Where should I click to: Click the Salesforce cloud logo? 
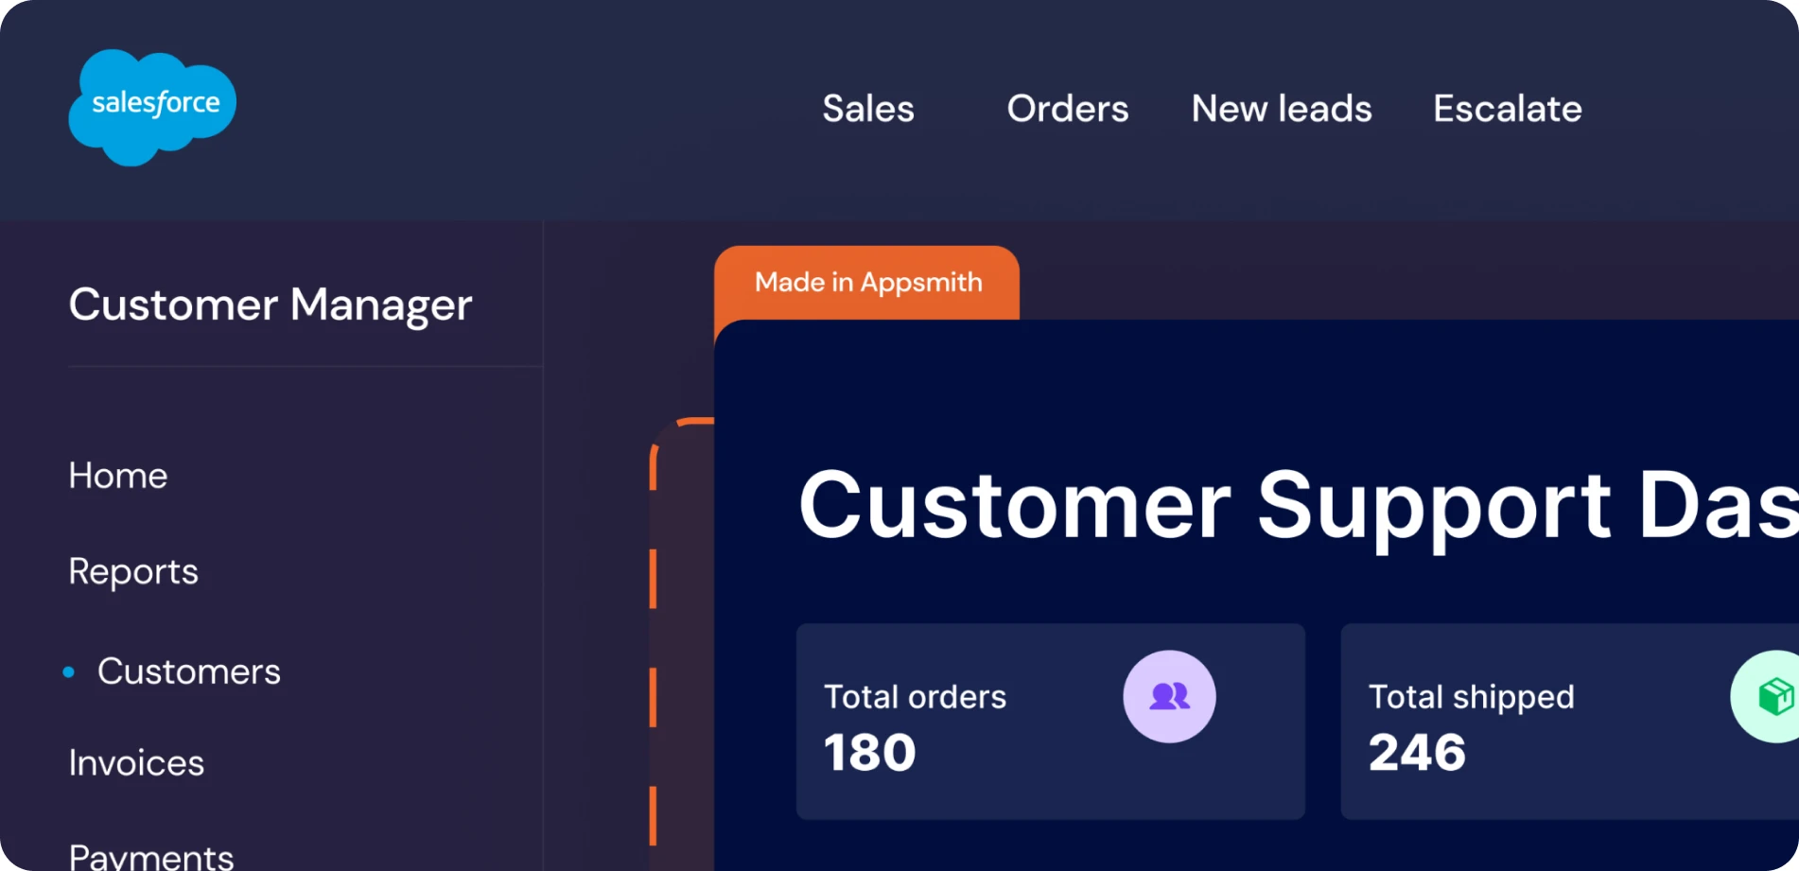tap(152, 106)
